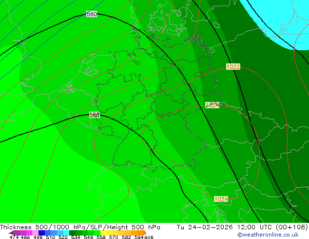
Task: Click the 560 height contour label
Action: tap(92, 14)
